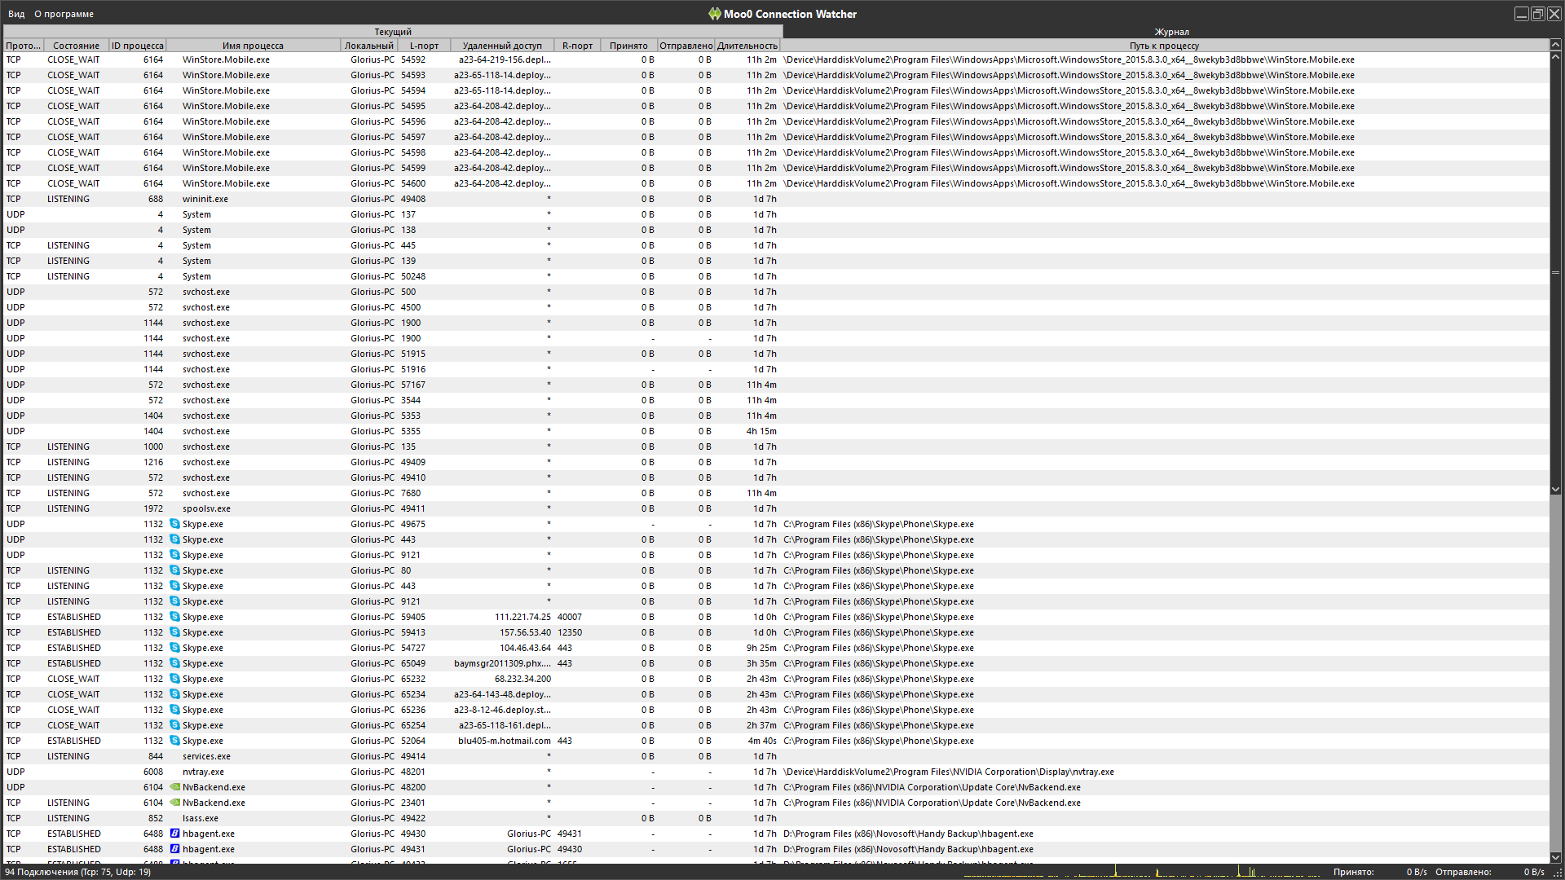Image resolution: width=1565 pixels, height=880 pixels.
Task: Click Skype icon on local port 59405 row
Action: coord(174,617)
